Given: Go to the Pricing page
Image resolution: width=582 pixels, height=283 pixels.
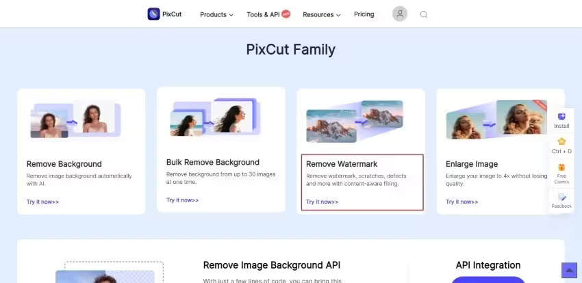Looking at the screenshot, I should (x=364, y=14).
